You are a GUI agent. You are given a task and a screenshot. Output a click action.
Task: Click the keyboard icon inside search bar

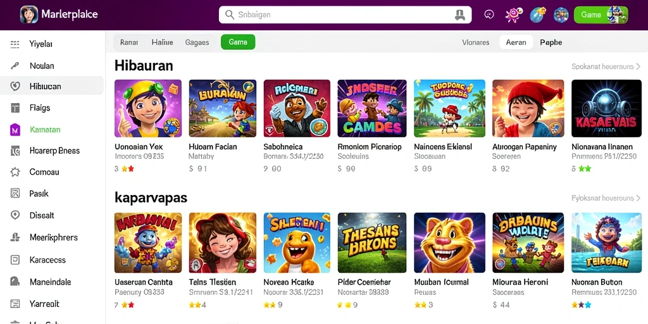click(459, 15)
